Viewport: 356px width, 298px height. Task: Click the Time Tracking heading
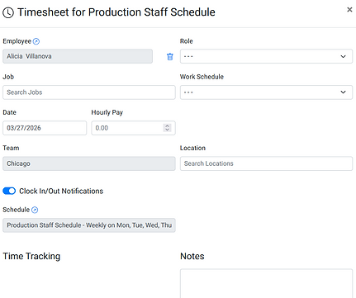click(31, 256)
